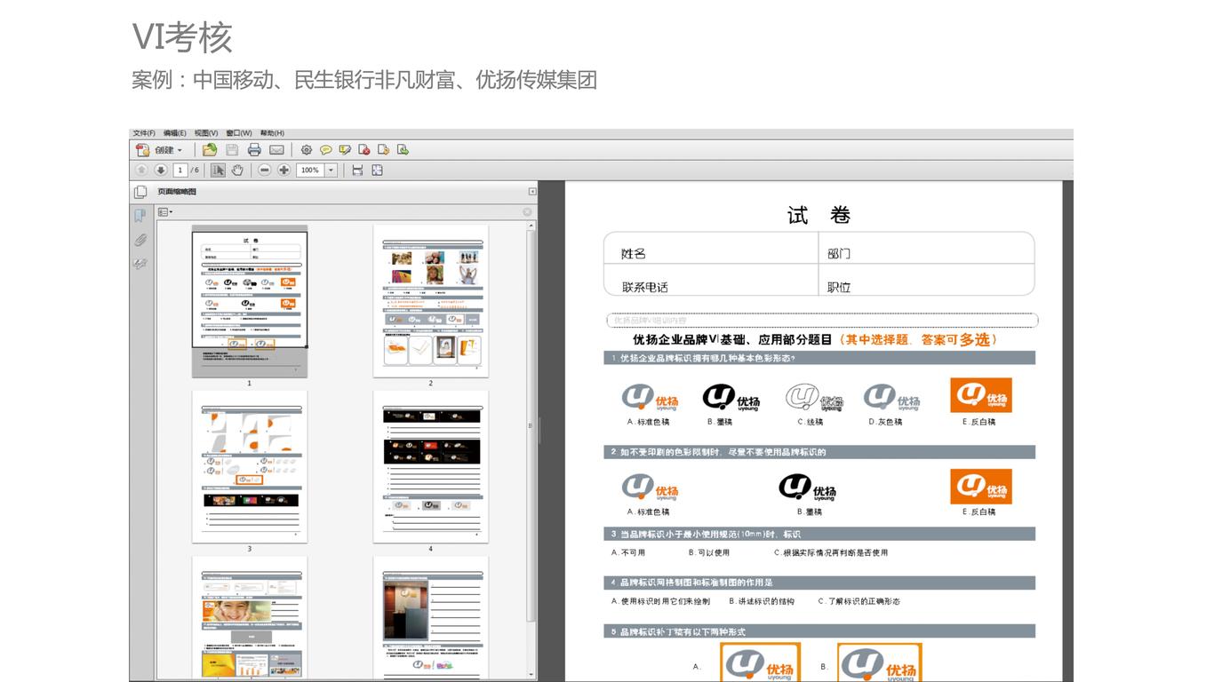Click question 1 B.墨稿 black logo
The width and height of the screenshot is (1214, 682).
tap(731, 397)
